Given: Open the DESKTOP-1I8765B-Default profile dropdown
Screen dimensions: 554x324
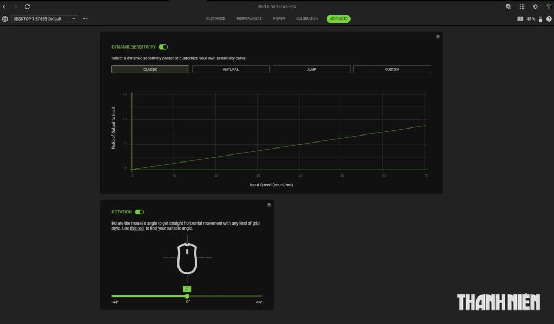Looking at the screenshot, I should 43,18.
